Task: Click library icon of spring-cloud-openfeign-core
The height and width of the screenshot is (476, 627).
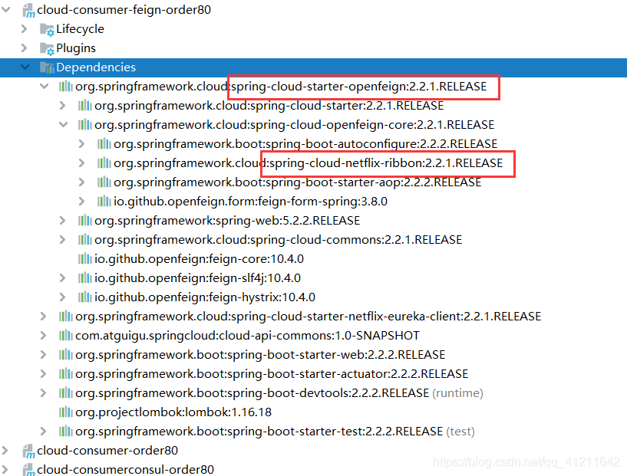Action: (84, 125)
